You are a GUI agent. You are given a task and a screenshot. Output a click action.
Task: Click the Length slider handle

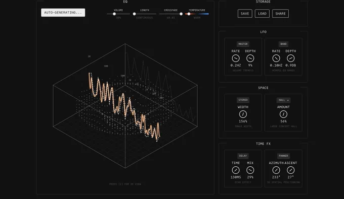(x=134, y=14)
